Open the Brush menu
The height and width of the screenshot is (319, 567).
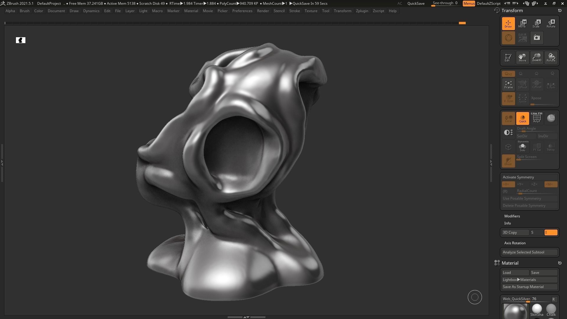tap(25, 11)
